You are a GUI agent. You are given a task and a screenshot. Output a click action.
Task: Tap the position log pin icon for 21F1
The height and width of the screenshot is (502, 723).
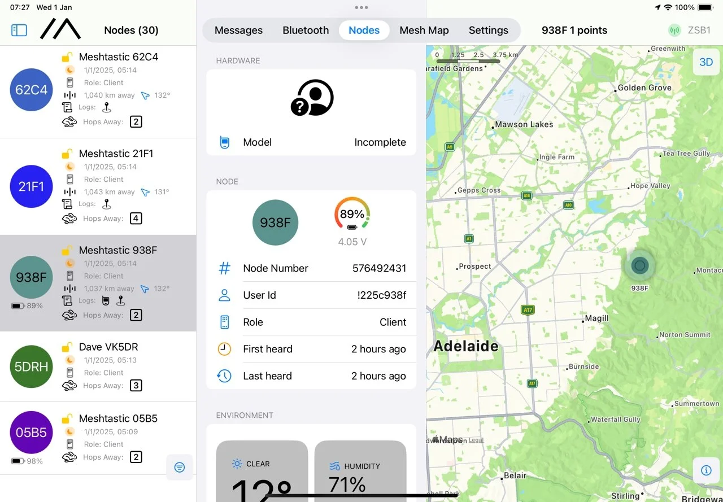coord(106,204)
